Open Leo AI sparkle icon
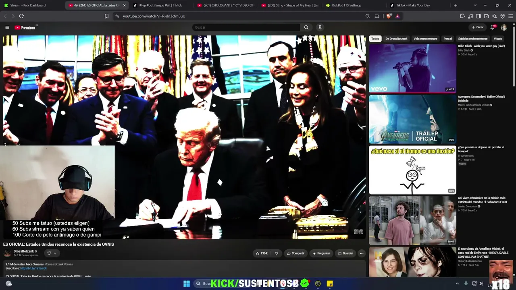Viewport: 516px width, 290px height. 495,16
